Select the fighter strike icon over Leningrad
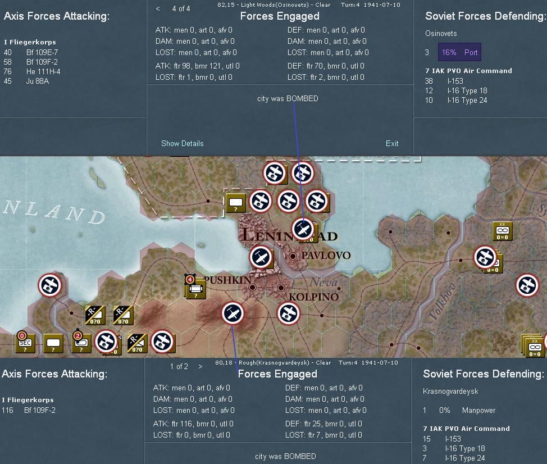 tap(303, 229)
